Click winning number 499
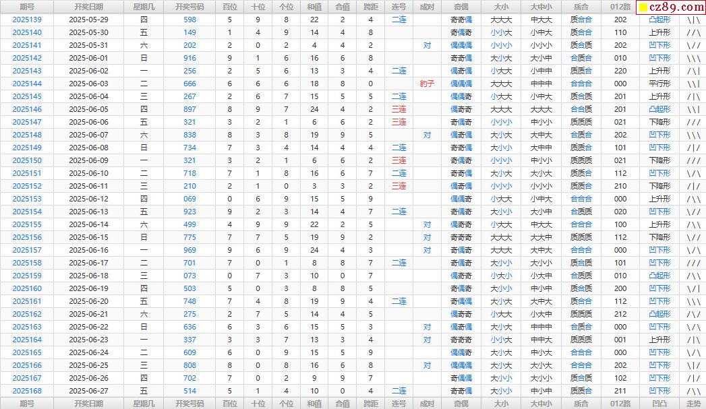Viewport: 706px width, 409px height. [189, 224]
